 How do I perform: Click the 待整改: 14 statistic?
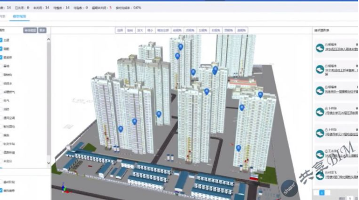click(x=61, y=8)
